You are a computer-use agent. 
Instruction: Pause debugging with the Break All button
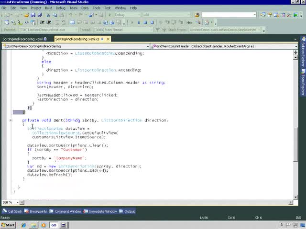click(x=139, y=22)
